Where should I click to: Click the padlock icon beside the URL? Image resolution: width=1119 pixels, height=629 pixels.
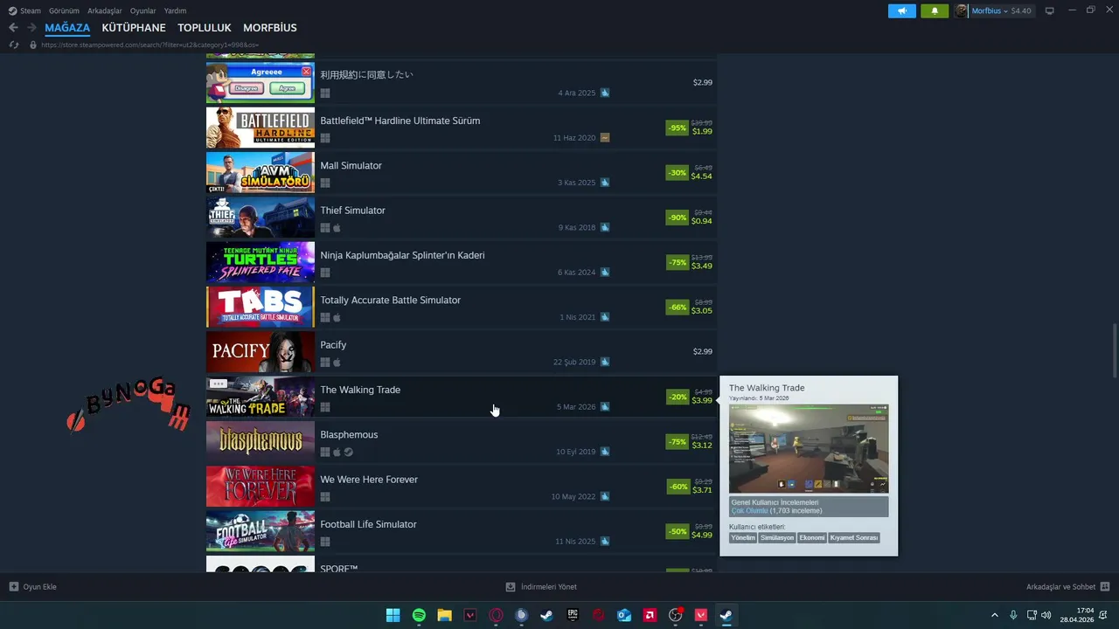33,45
